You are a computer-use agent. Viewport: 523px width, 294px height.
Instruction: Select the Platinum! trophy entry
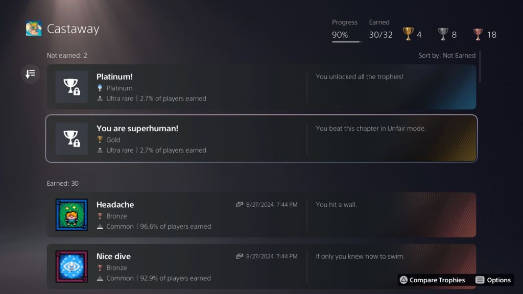click(114, 77)
